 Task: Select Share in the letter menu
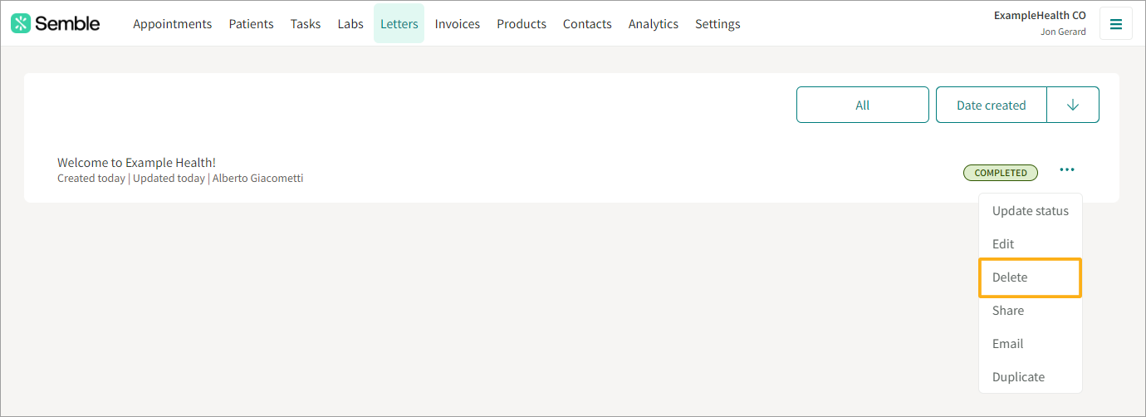point(1031,311)
